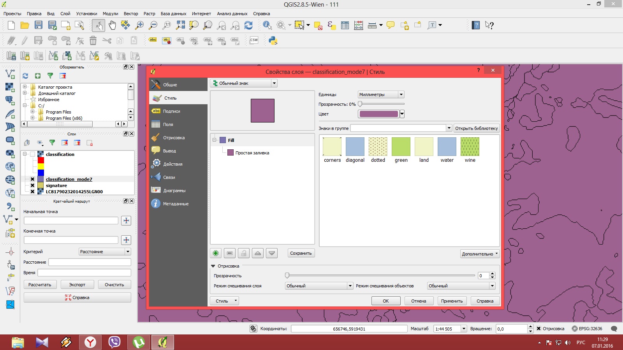Activate the Zoom In magnifier tool
The image size is (623, 350).
pos(139,25)
